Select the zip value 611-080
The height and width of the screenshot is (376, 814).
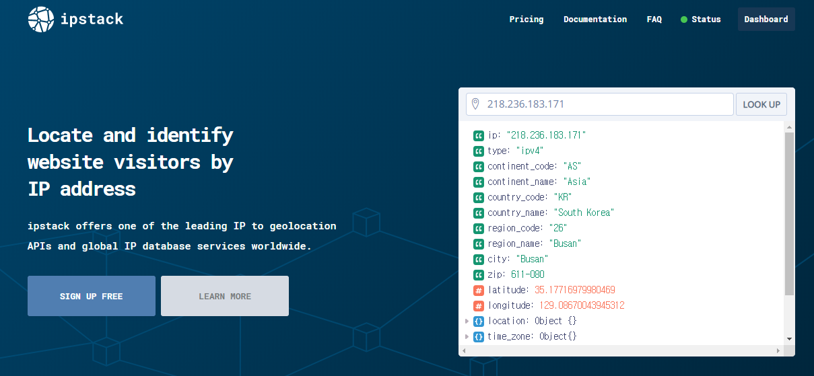527,274
